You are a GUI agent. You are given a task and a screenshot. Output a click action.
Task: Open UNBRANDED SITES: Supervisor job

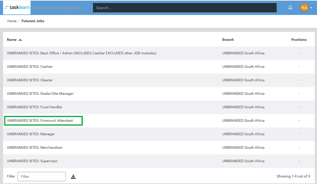tap(32, 161)
